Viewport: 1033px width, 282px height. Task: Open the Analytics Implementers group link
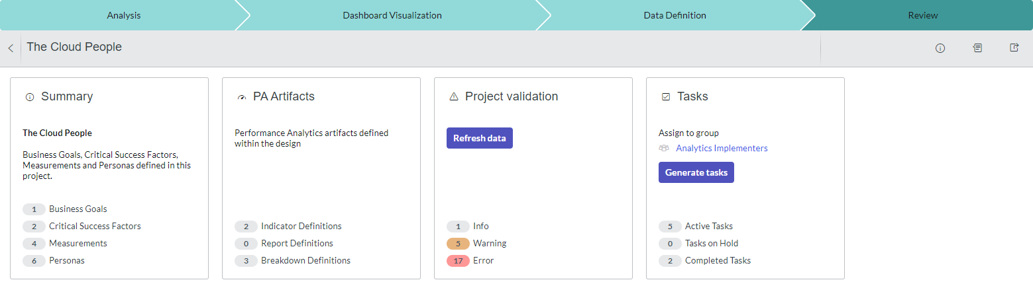click(722, 149)
